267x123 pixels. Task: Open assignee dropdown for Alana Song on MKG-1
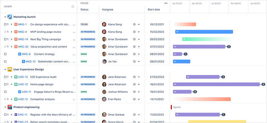coord(139,25)
